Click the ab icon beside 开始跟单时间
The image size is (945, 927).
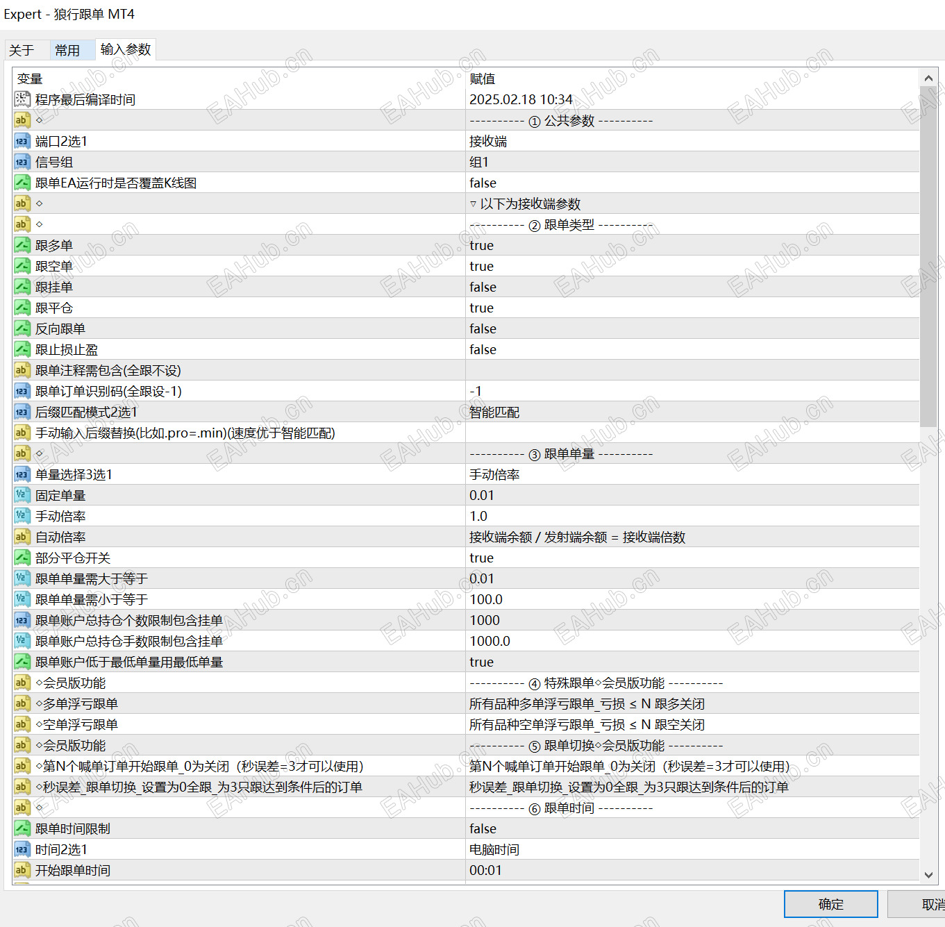point(21,869)
